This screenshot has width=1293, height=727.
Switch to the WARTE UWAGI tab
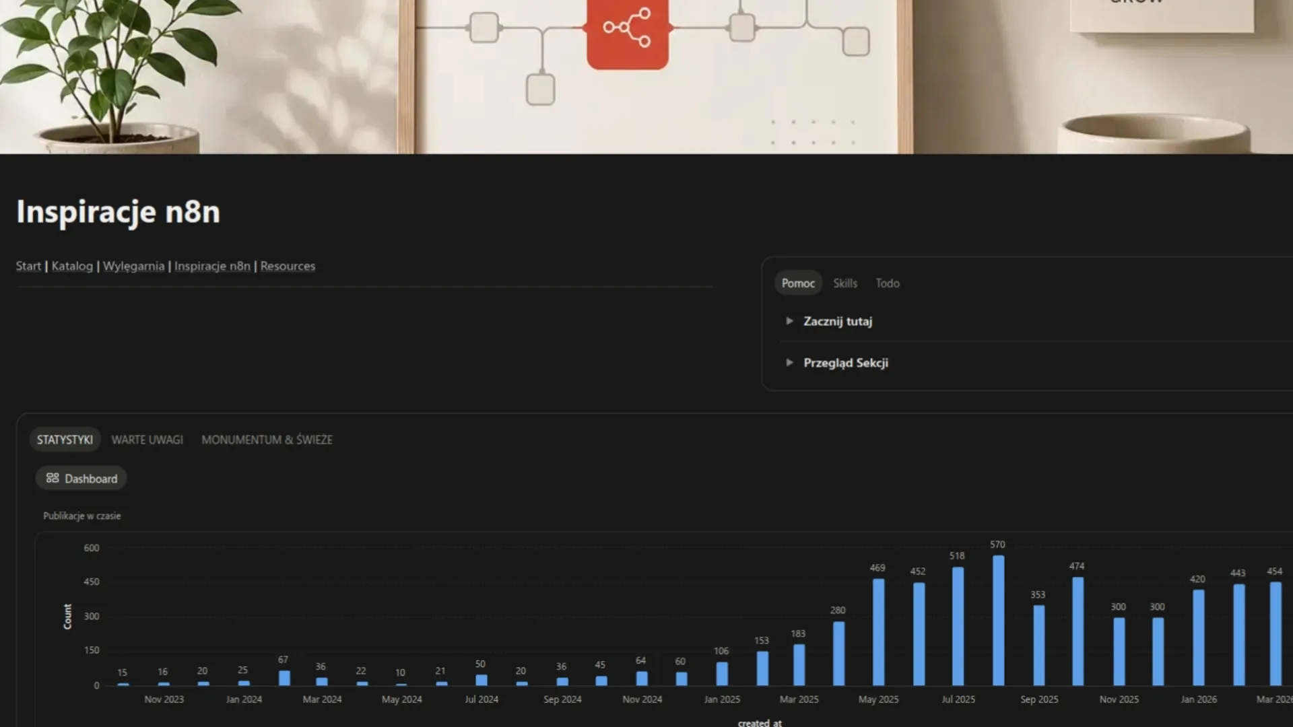click(147, 440)
